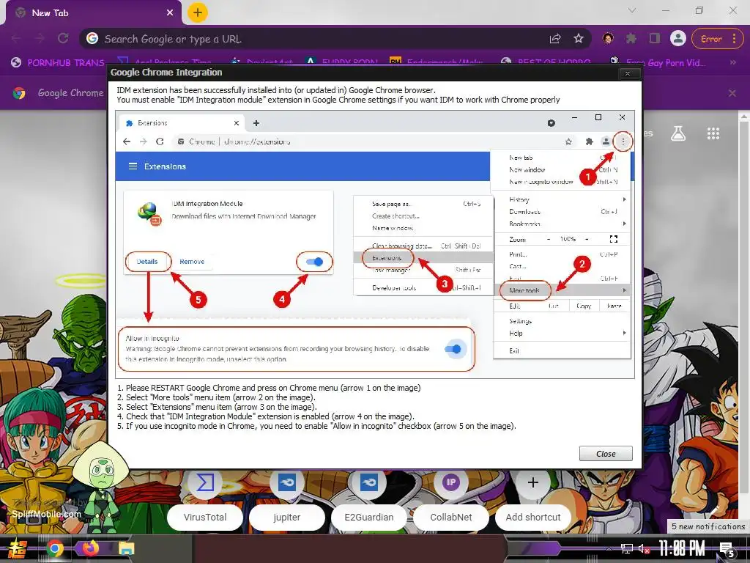
Task: Click the Details button in the illustrated extension card
Action: [146, 262]
